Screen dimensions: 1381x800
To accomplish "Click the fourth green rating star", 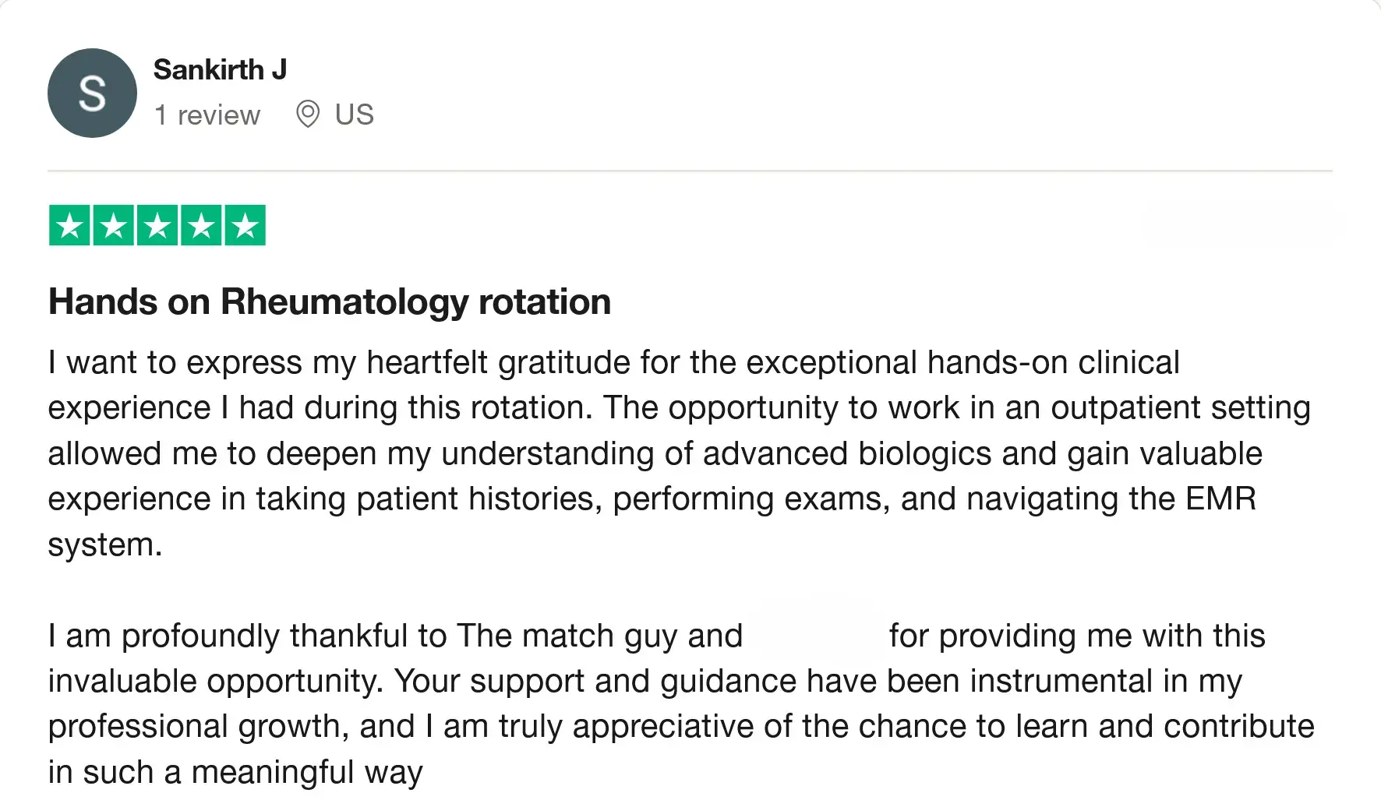I will (201, 226).
